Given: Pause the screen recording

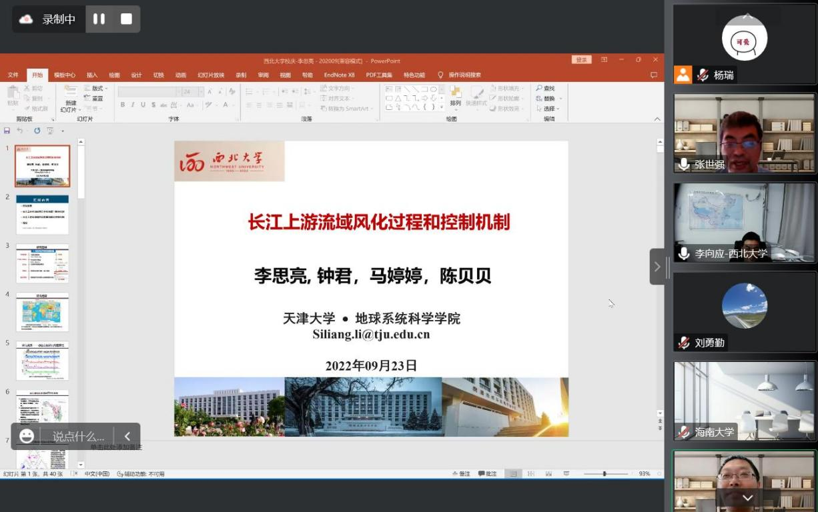Looking at the screenshot, I should [99, 19].
